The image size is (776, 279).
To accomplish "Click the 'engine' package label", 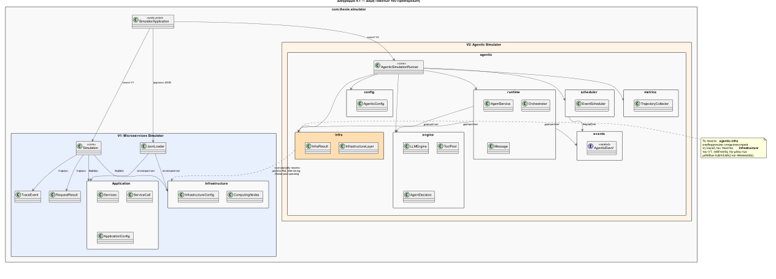I will coord(428,134).
